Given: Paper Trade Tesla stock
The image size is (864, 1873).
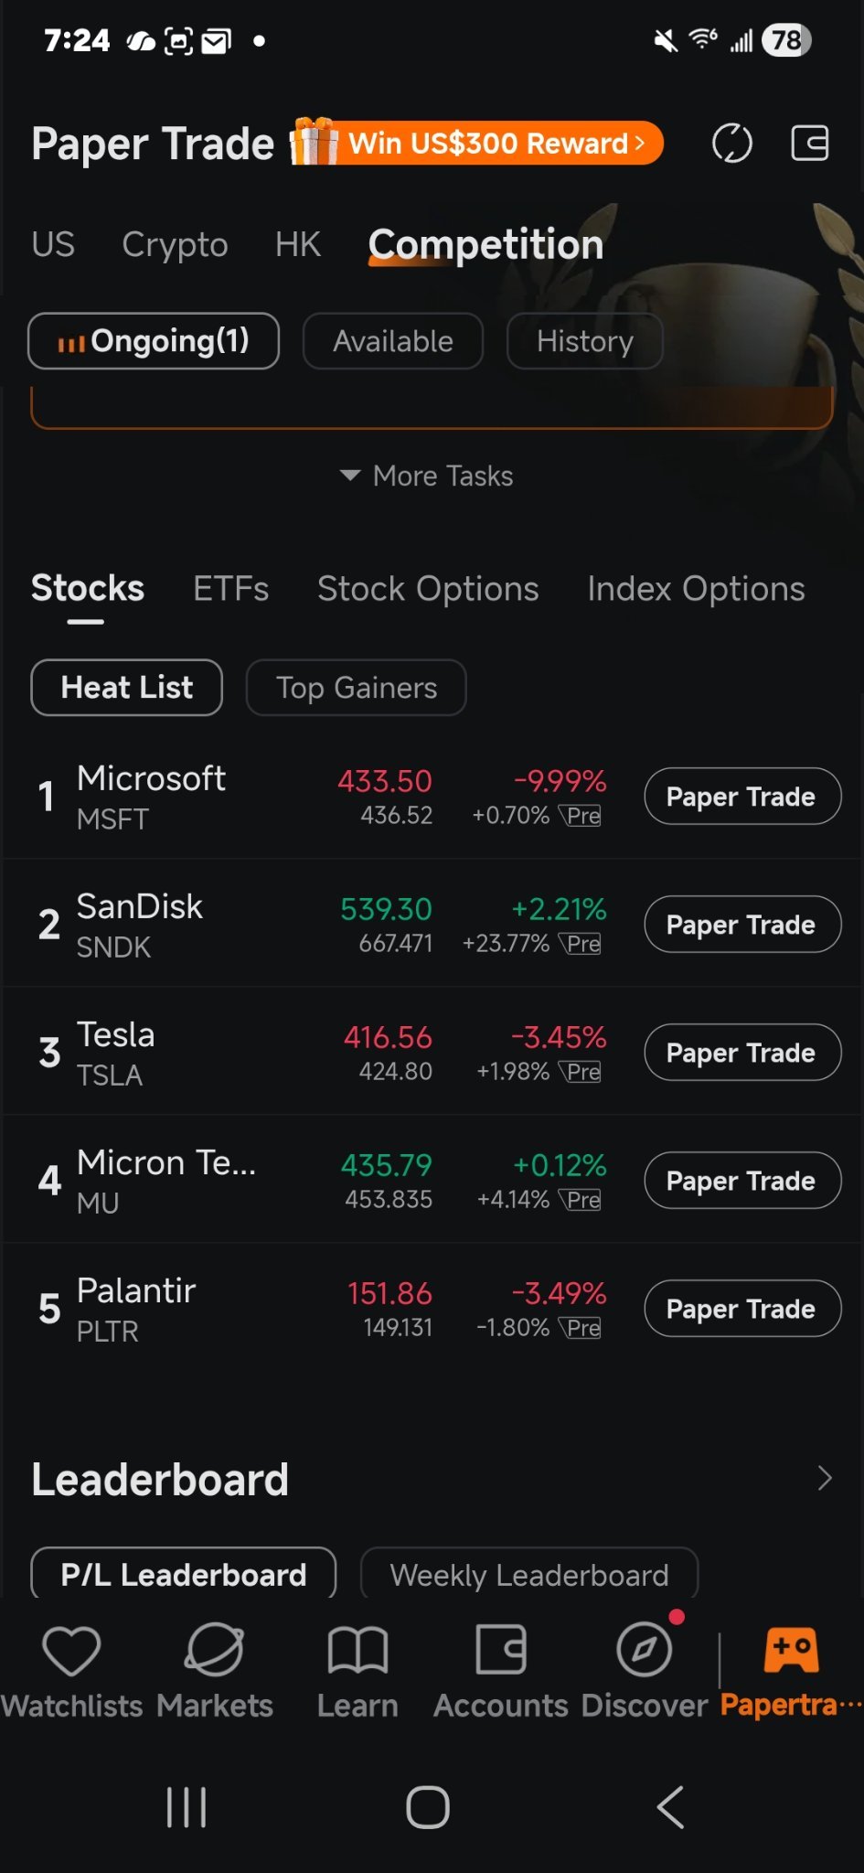Looking at the screenshot, I should click(742, 1052).
